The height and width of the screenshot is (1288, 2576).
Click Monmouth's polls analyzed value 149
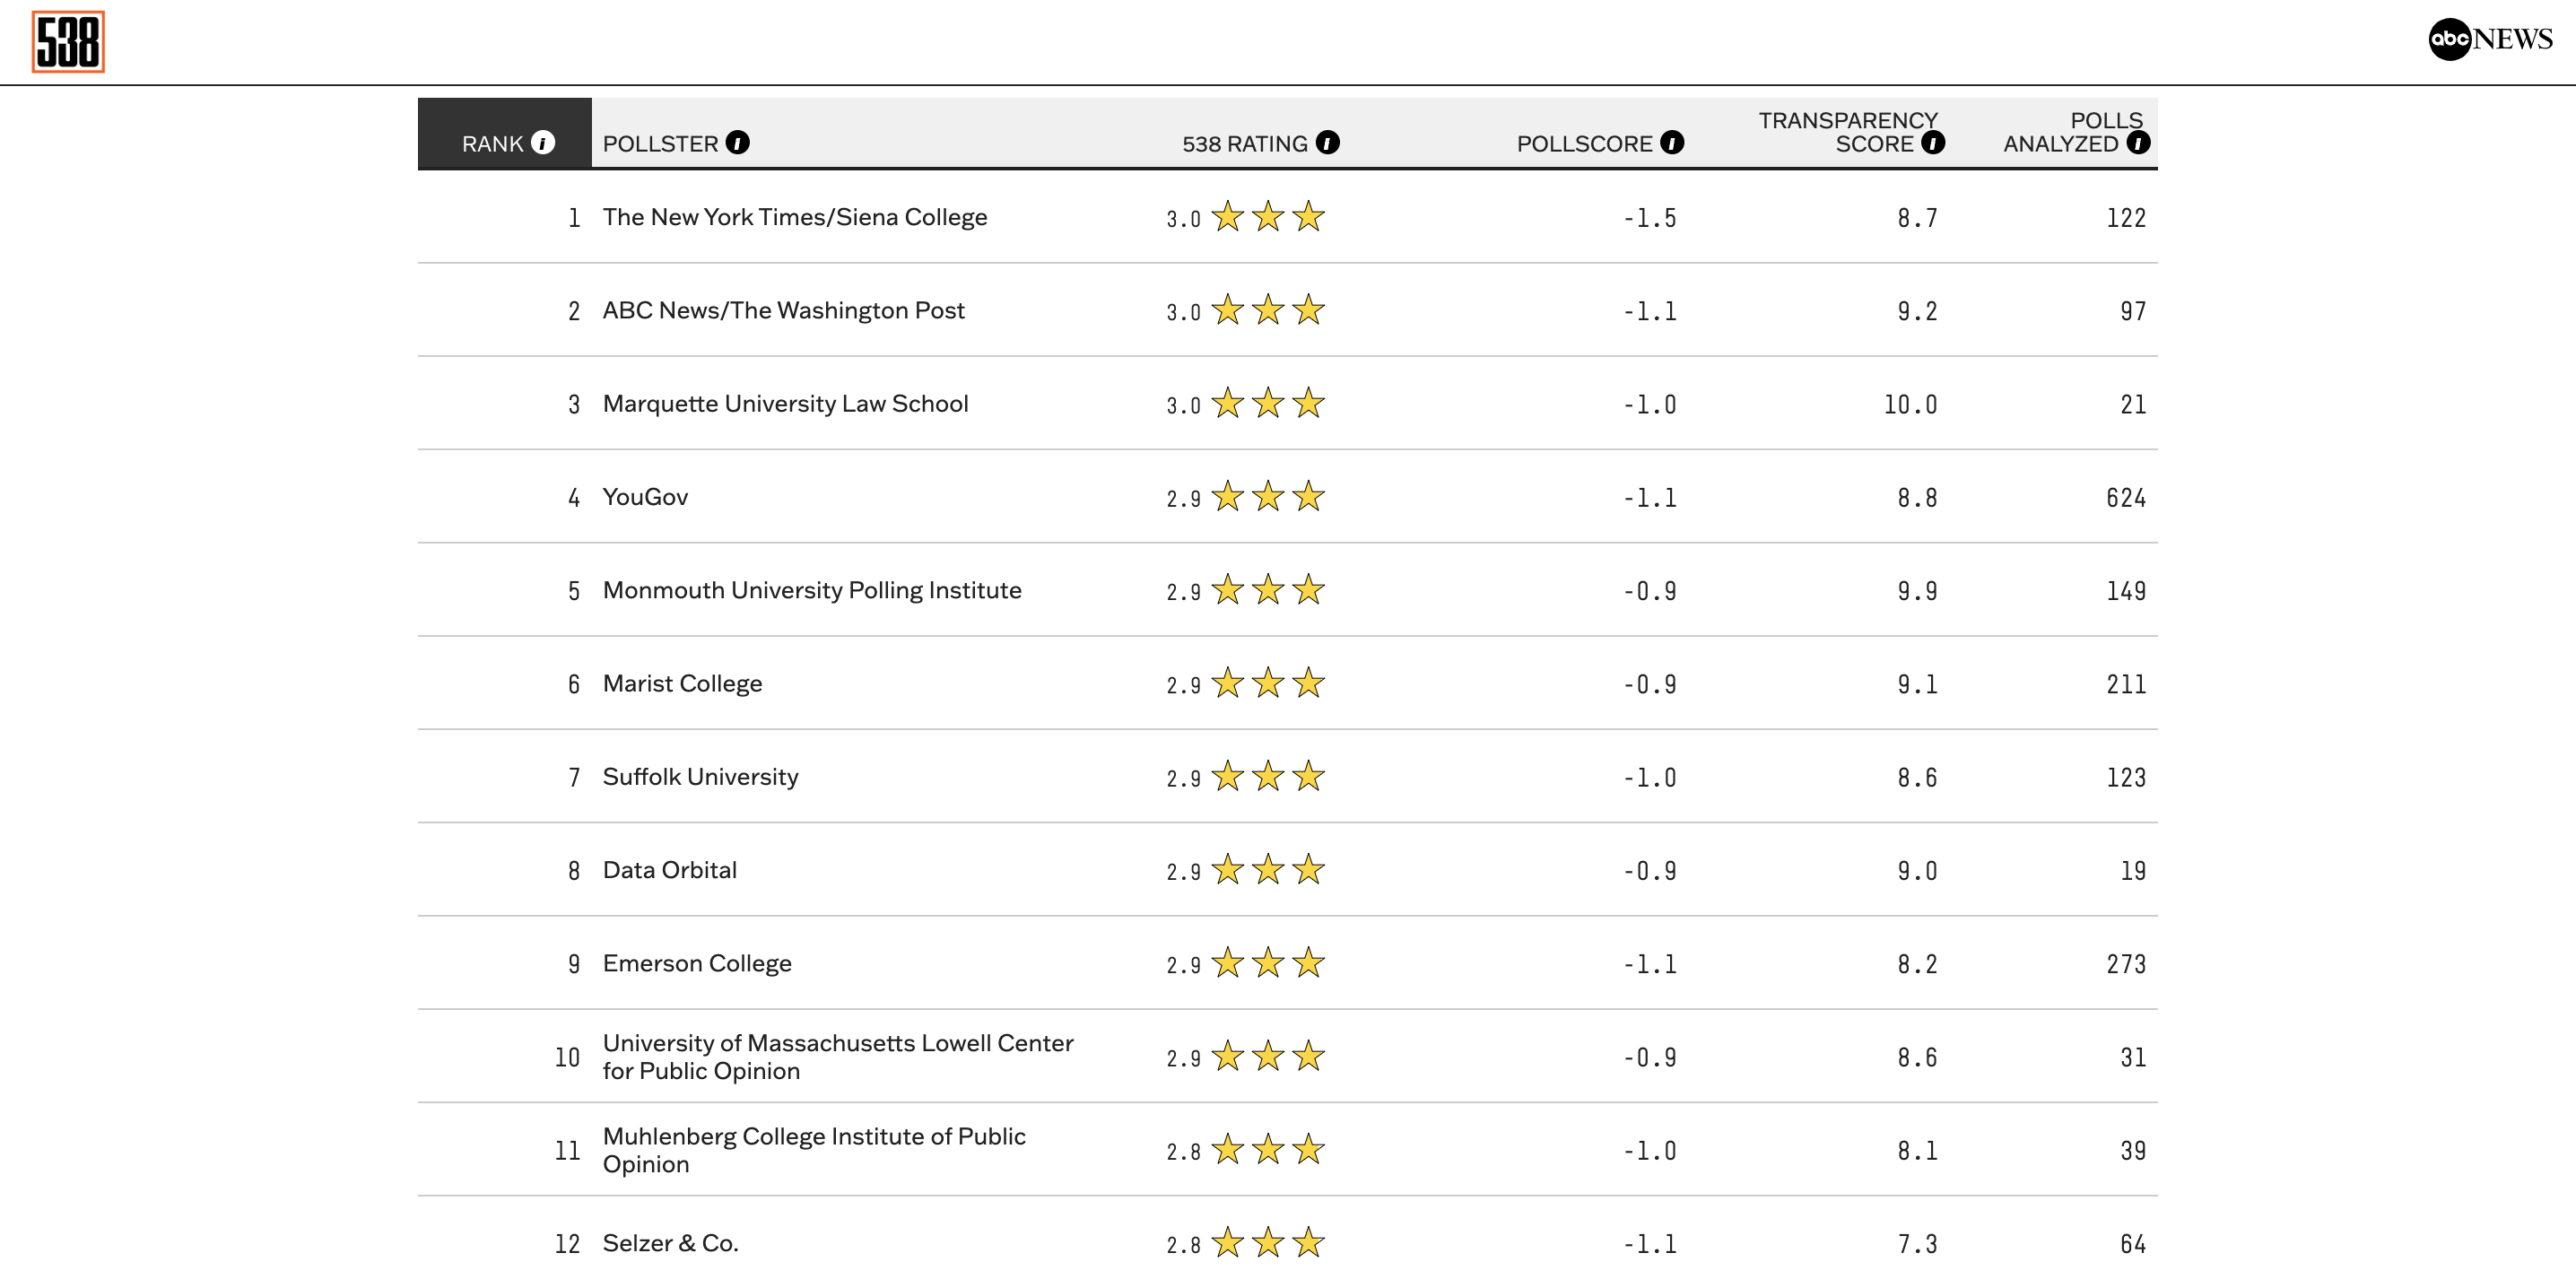2126,591
